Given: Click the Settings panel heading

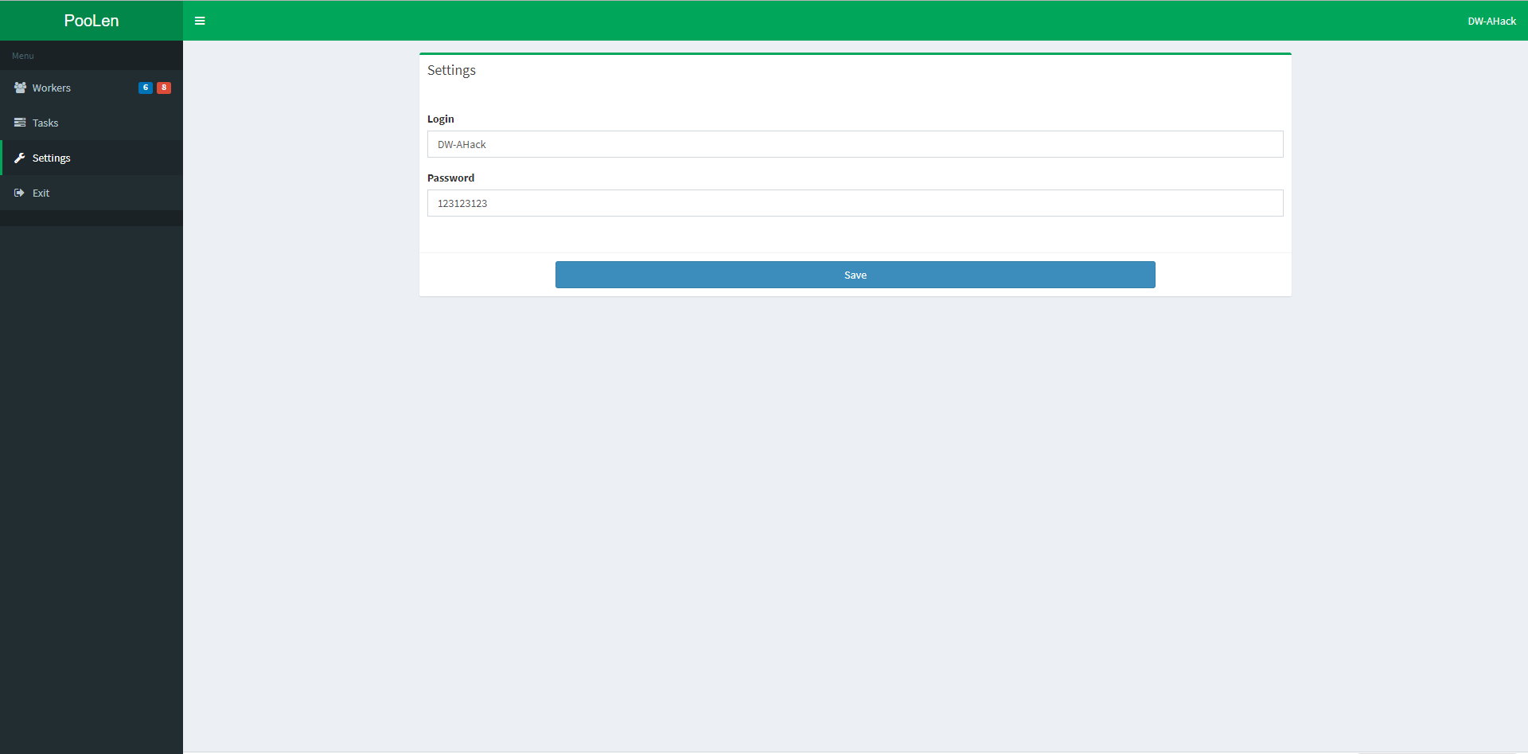Looking at the screenshot, I should [x=451, y=70].
